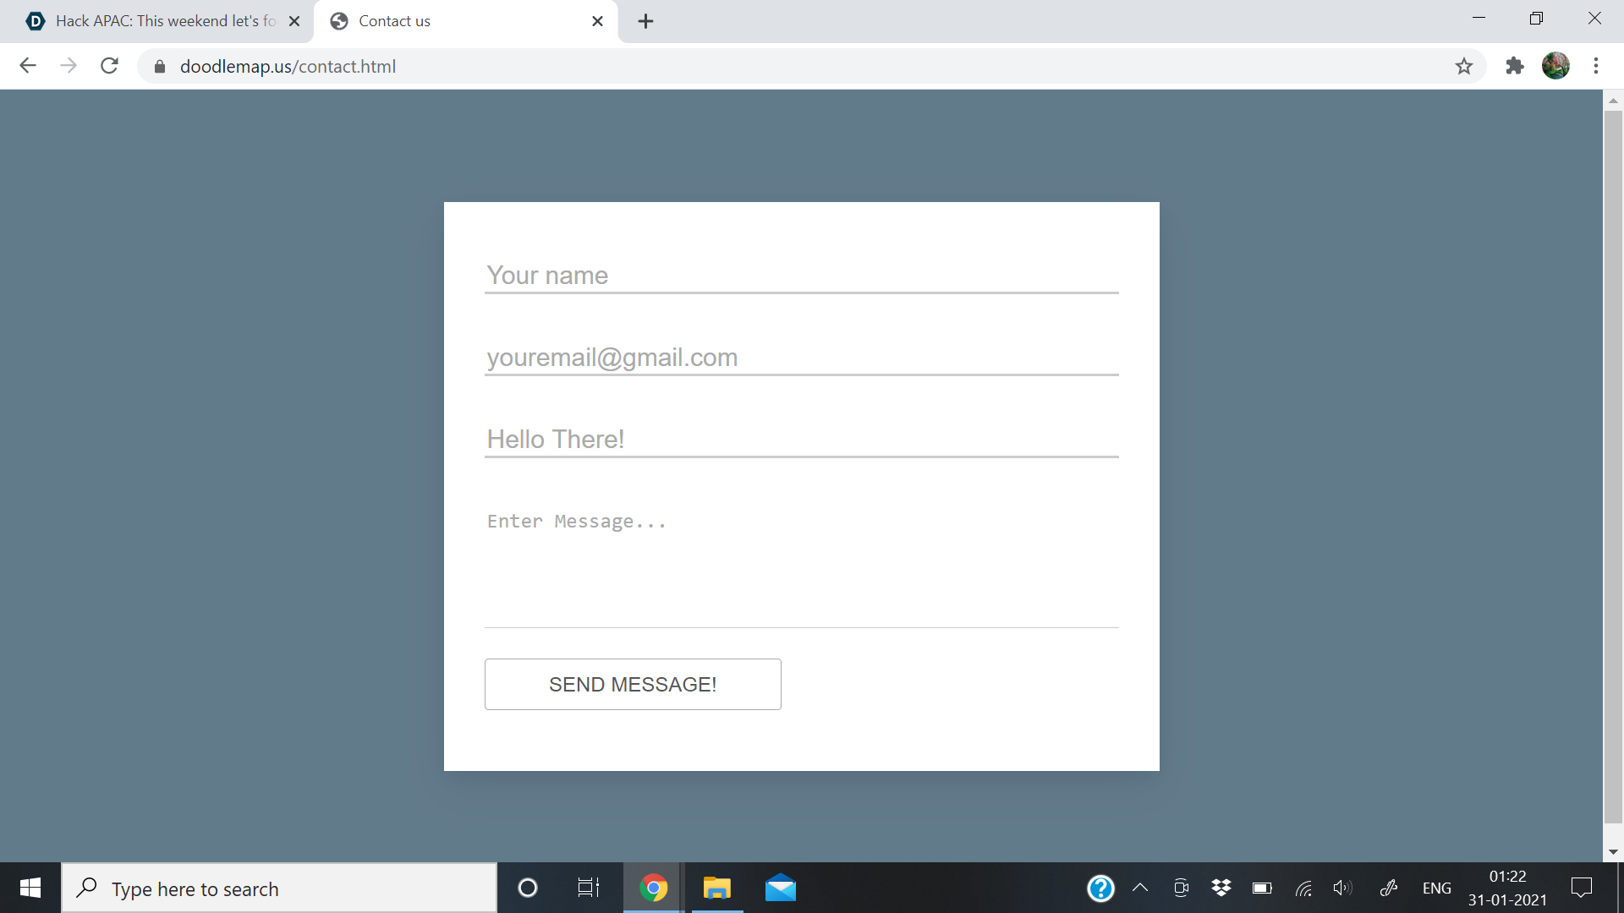Open the Dropbox tray icon

pyautogui.click(x=1221, y=888)
